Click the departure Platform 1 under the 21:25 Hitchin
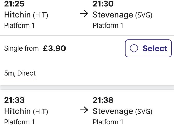174x130 pixels. click(x=19, y=25)
